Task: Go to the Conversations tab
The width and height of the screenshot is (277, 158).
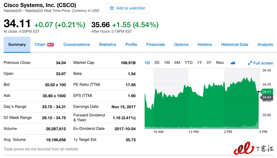Action: click(x=77, y=45)
